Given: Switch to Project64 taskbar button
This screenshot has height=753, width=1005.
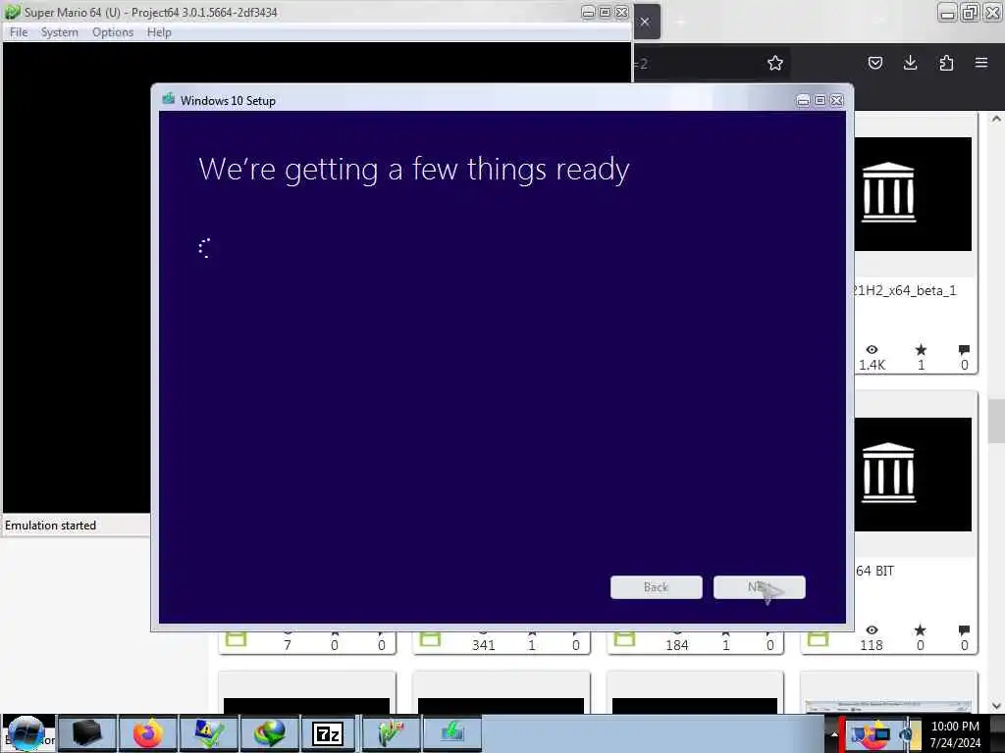Looking at the screenshot, I should pos(391,733).
